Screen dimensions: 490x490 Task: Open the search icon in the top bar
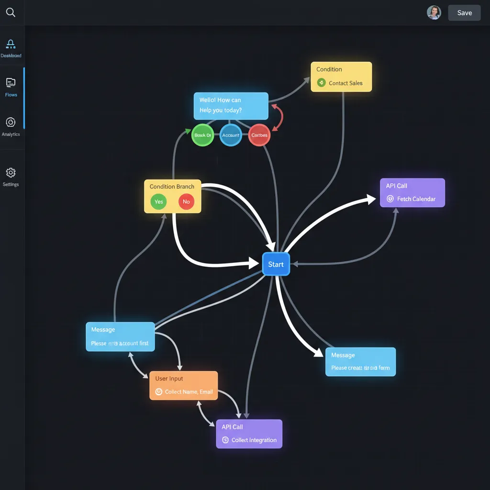11,12
